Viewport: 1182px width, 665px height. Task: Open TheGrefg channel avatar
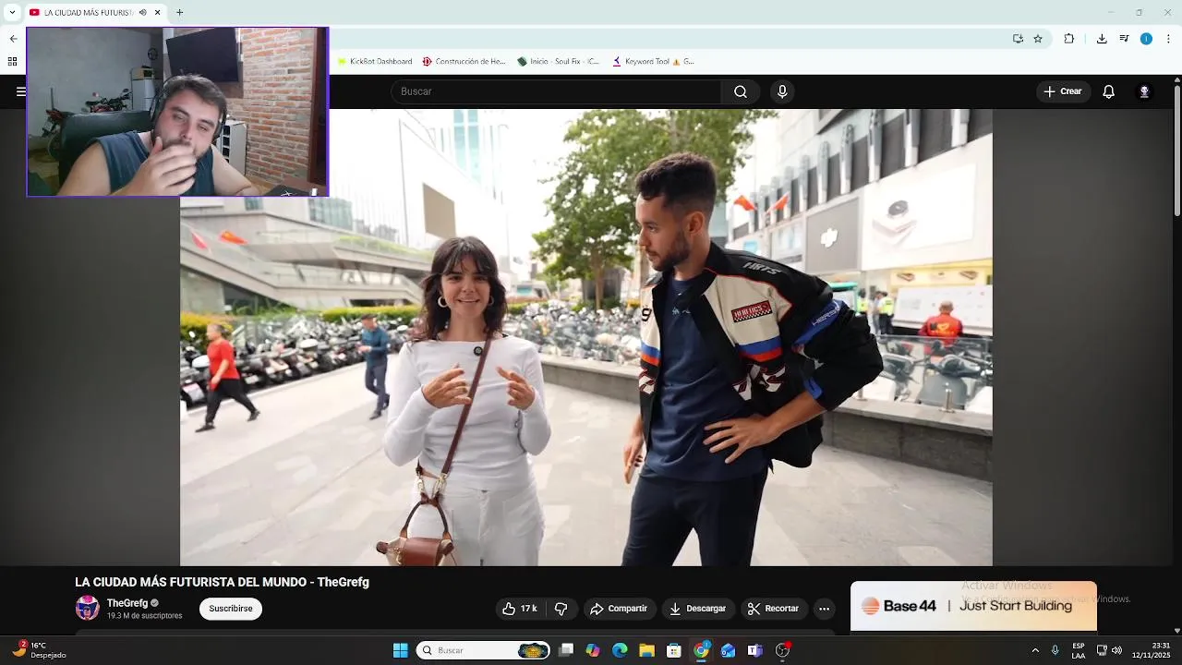(87, 608)
